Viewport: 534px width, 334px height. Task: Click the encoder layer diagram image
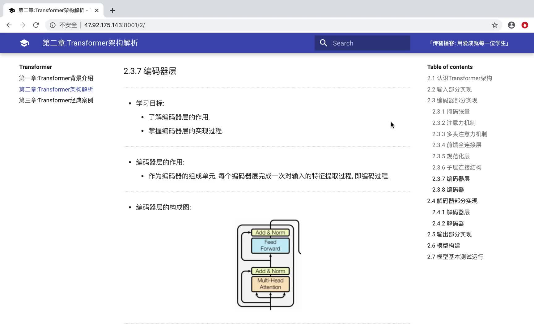point(268,265)
